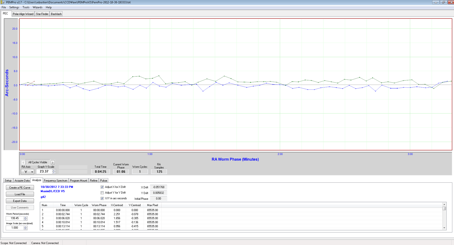This screenshot has height=245, width=454.
Task: Click the Scope: Not Connected status entry
Action: tap(14, 243)
